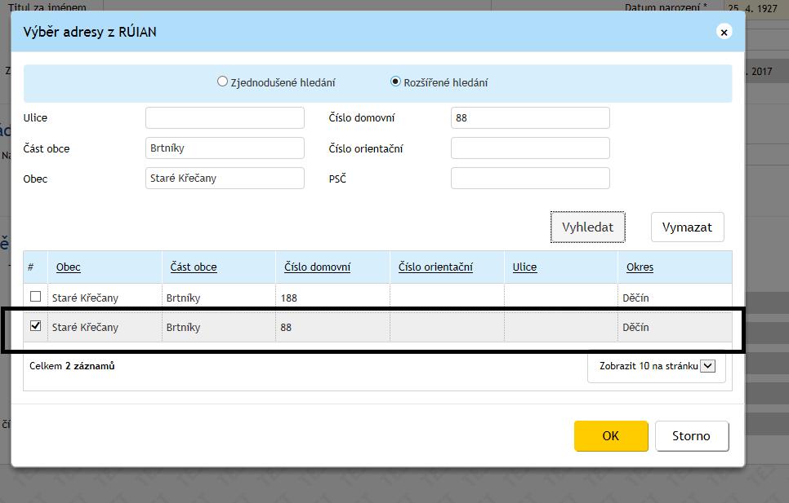Image resolution: width=789 pixels, height=503 pixels.
Task: Click Děčín in the 188 row
Action: (635, 298)
